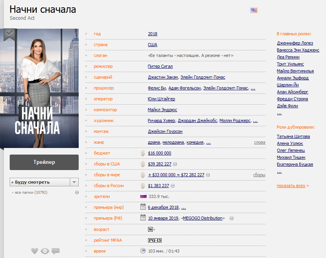Open cinematographer Юли Штайгер link
Image resolution: width=326 pixels, height=258 pixels.
click(x=161, y=99)
